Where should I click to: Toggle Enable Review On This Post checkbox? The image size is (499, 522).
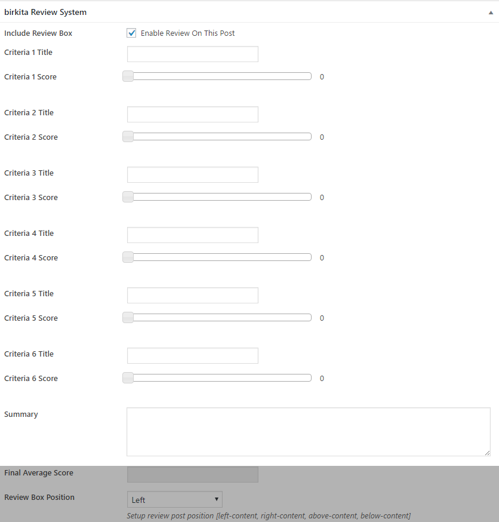click(132, 33)
